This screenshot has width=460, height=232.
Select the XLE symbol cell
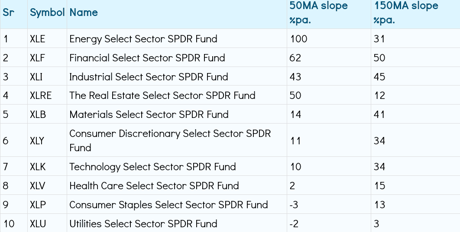[38, 39]
